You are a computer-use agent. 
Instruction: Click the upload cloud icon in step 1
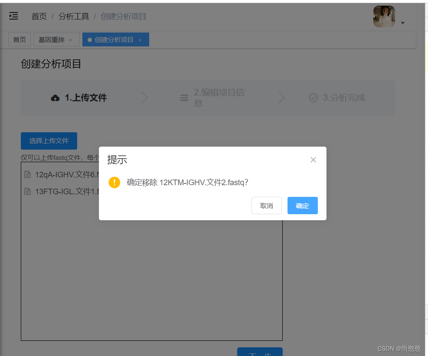point(55,98)
